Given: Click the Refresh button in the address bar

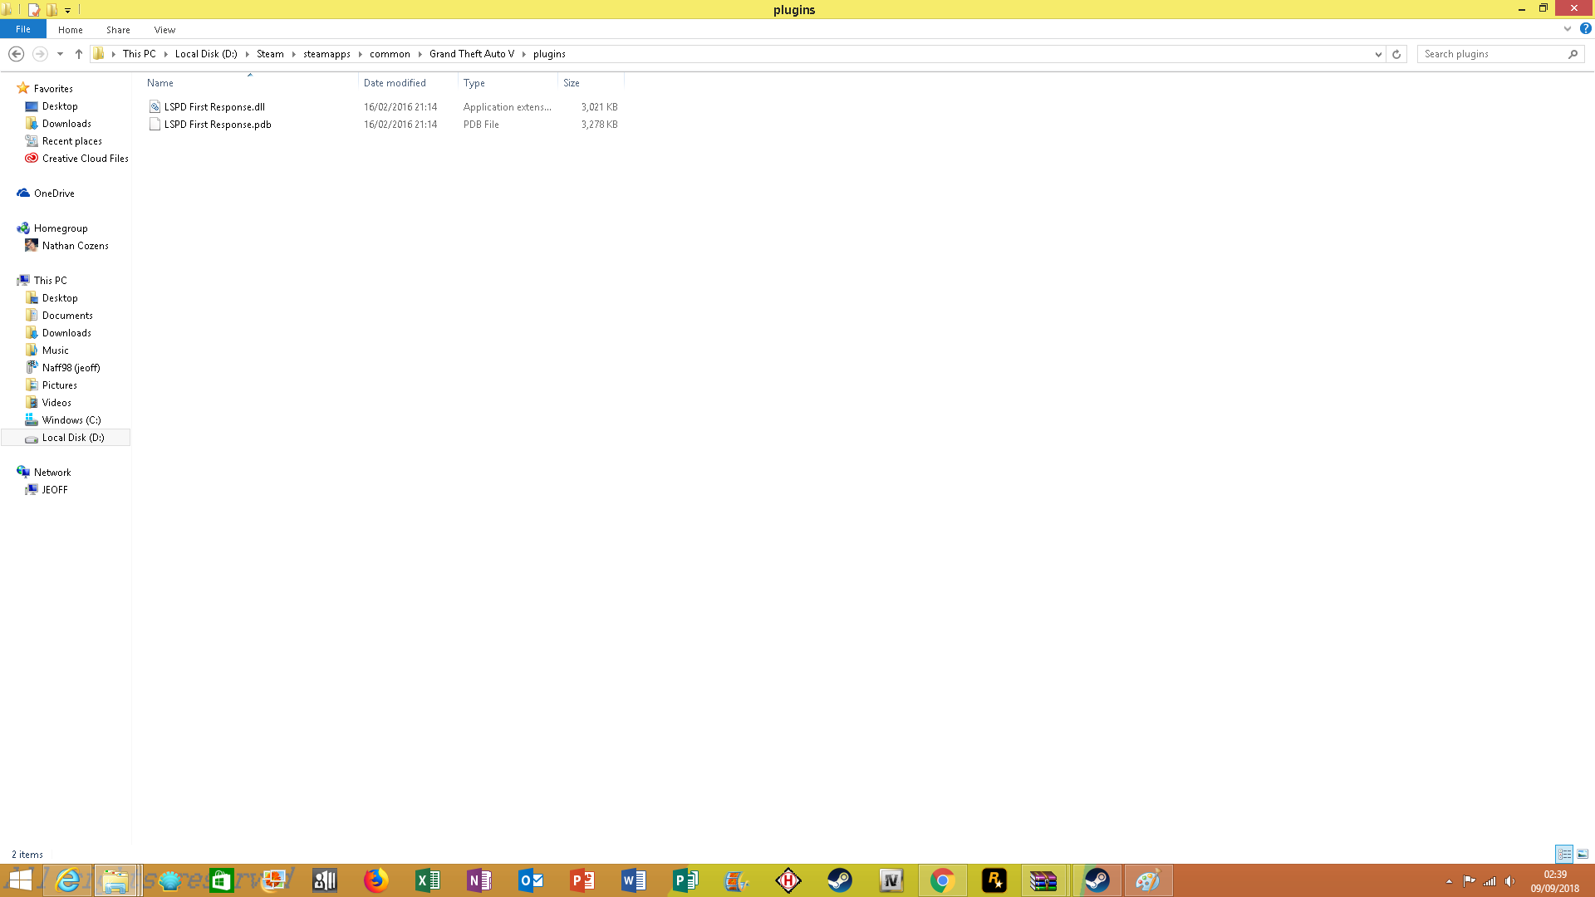Looking at the screenshot, I should tap(1396, 54).
